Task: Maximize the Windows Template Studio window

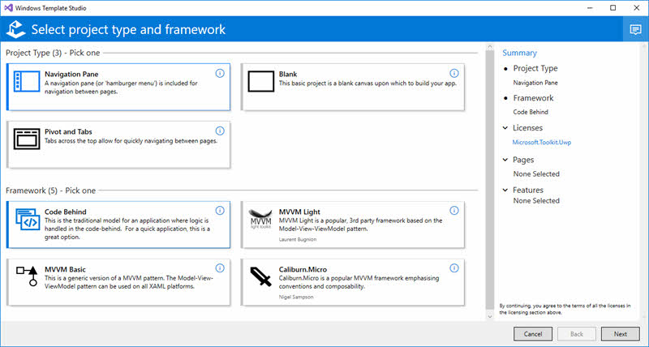Action: [x=613, y=8]
